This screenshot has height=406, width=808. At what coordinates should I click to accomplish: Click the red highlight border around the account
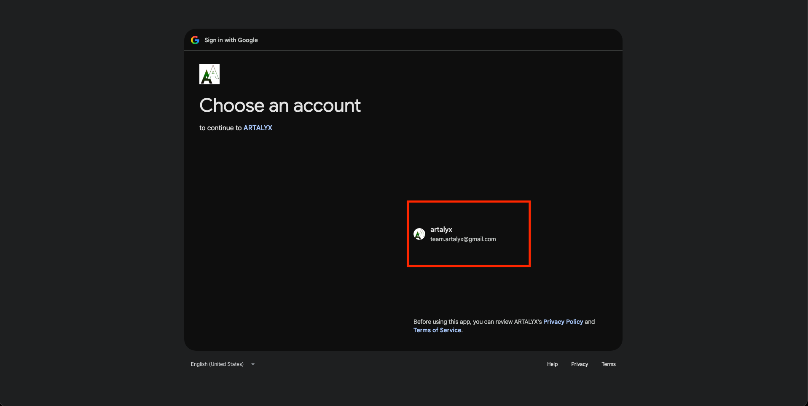click(x=468, y=202)
